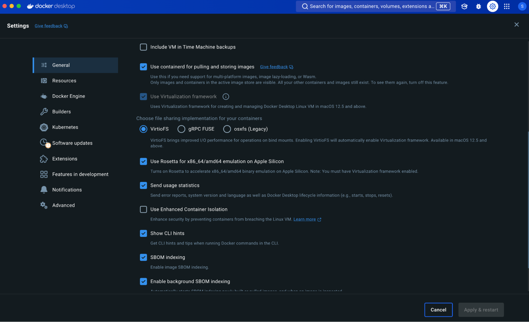Open the Learning Center graduation cap icon
Image resolution: width=529 pixels, height=322 pixels.
click(464, 6)
